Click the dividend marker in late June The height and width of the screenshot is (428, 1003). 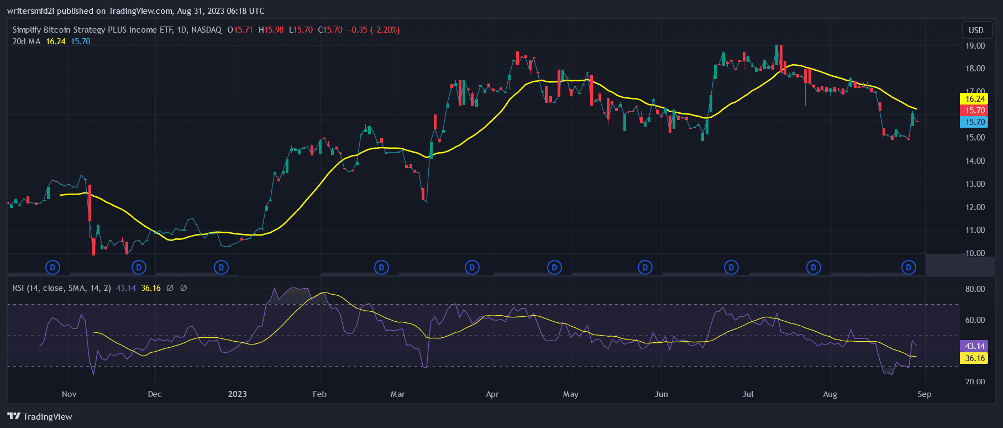pos(731,268)
